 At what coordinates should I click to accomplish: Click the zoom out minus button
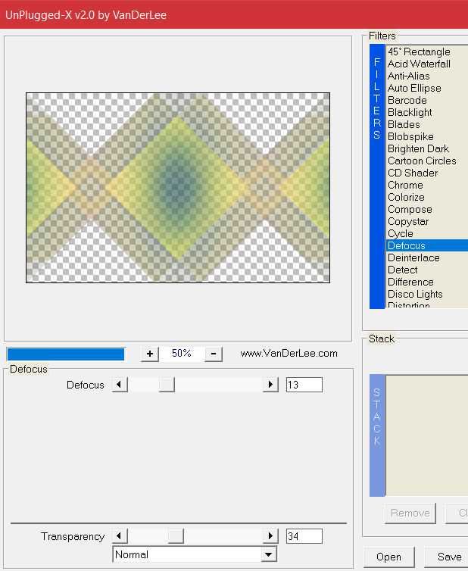[214, 354]
